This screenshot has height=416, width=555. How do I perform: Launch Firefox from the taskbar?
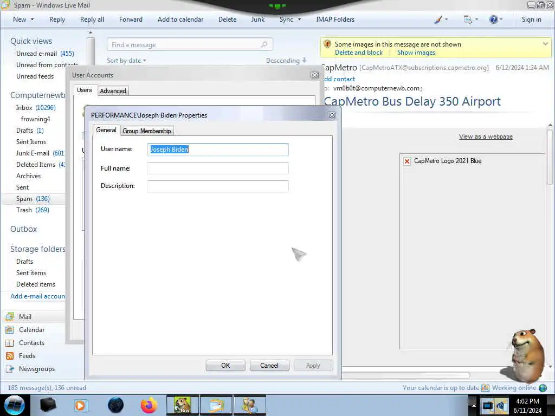(149, 405)
